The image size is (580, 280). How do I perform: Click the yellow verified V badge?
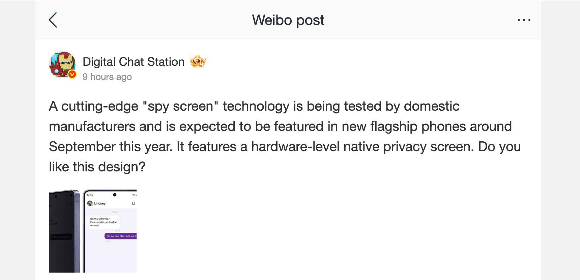coord(72,74)
